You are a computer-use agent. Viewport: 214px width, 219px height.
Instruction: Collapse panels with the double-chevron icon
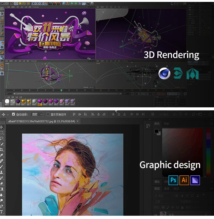coord(150,120)
